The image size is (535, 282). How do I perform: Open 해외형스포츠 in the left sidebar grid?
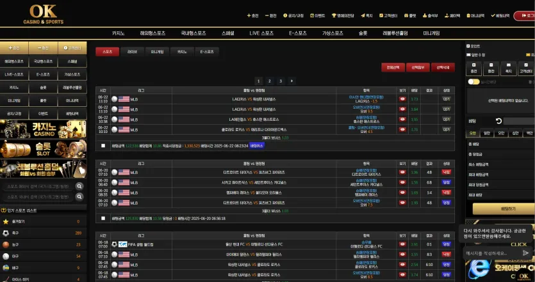14,61
